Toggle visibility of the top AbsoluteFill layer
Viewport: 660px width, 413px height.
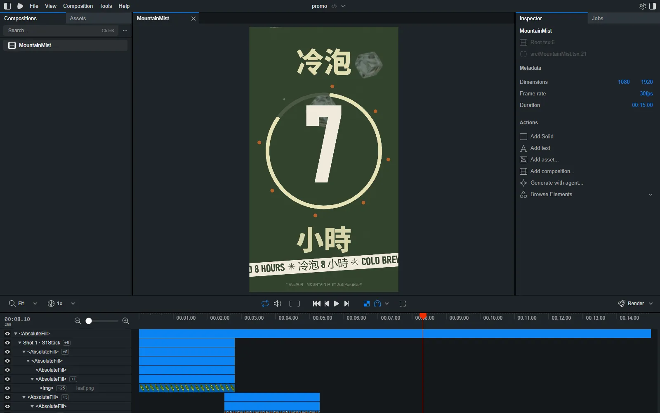[x=7, y=334]
